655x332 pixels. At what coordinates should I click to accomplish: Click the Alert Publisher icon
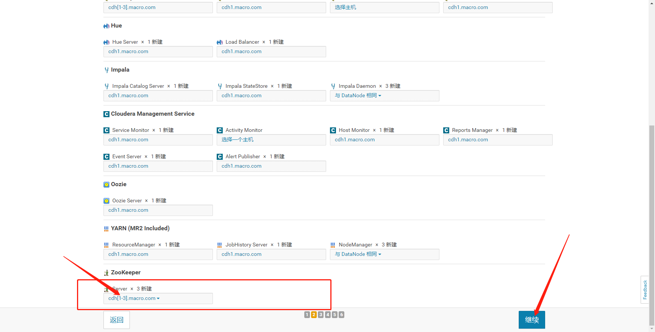[220, 157]
